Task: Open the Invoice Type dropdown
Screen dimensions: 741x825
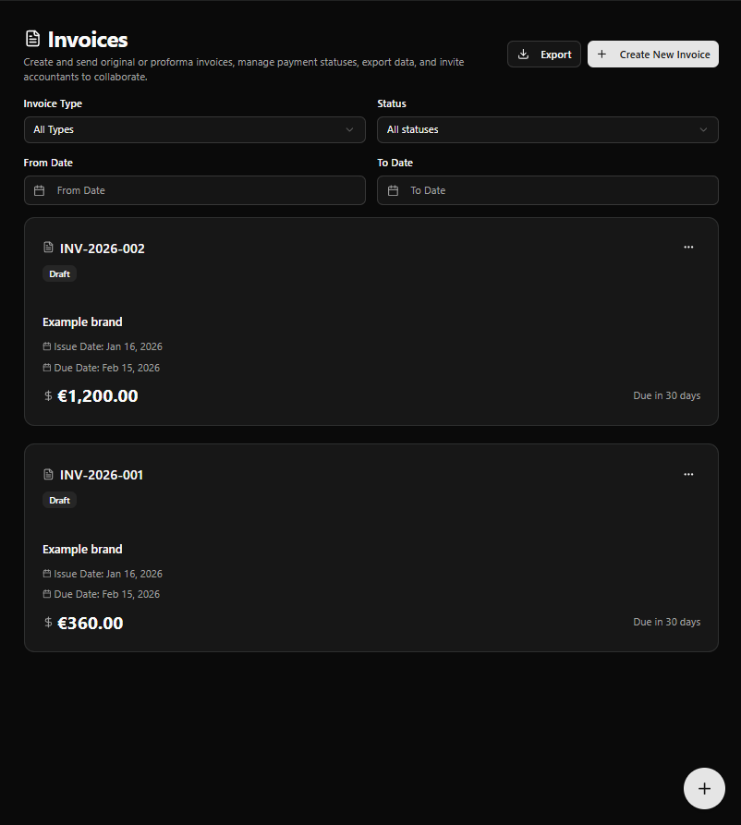Action: point(194,130)
